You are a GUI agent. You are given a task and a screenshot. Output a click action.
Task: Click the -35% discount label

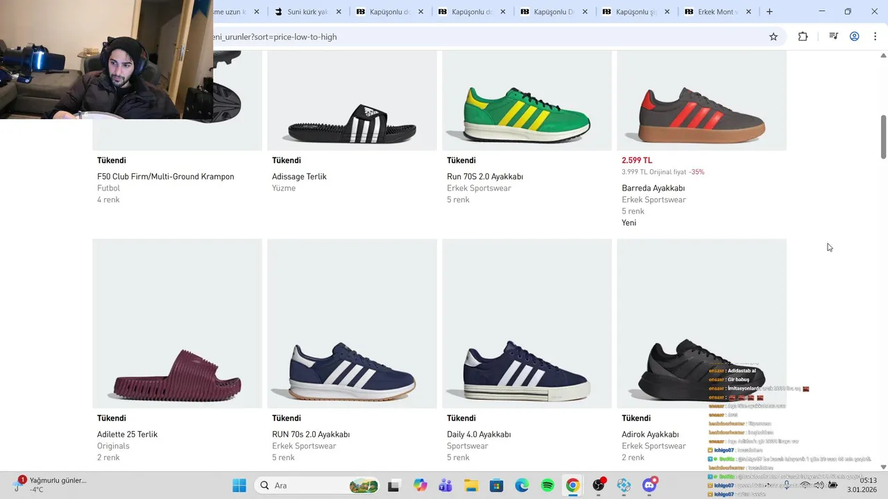click(x=697, y=172)
